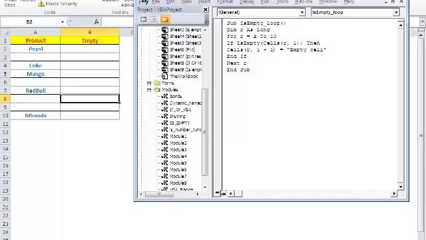Open the Debug menu in VBA editor

point(247,1)
